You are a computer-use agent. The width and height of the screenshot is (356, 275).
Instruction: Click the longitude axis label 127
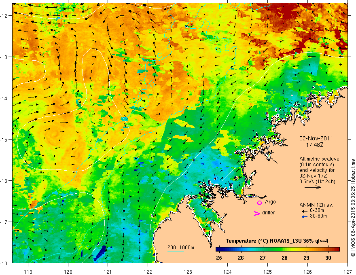348,272
